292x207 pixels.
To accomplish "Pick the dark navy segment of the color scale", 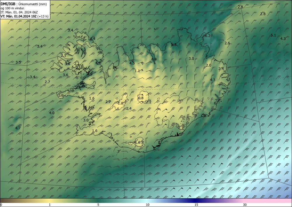I will click(196, 201).
